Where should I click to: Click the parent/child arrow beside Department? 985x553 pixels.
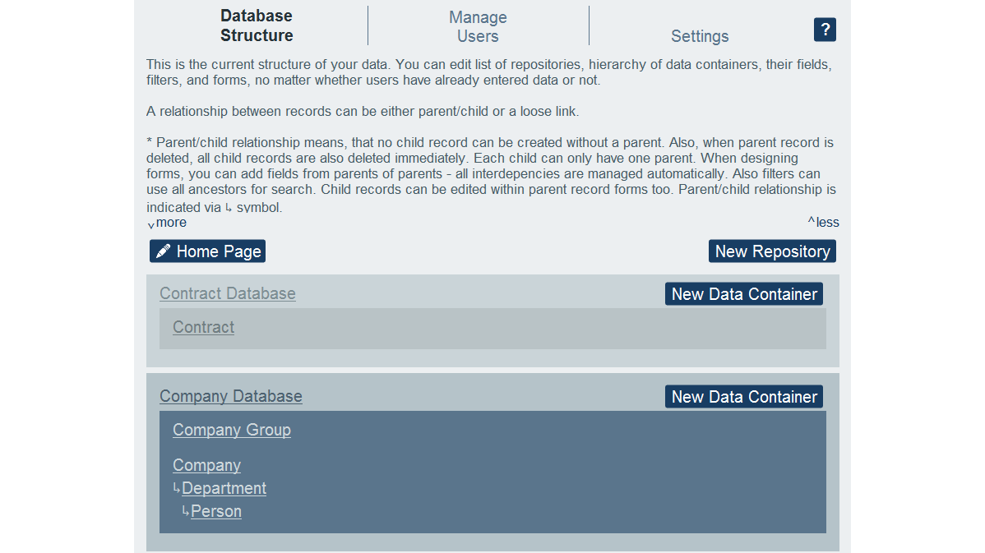click(x=175, y=487)
